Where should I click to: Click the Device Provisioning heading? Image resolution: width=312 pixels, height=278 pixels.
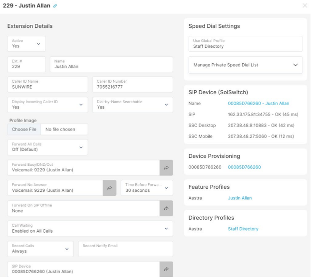point(214,156)
